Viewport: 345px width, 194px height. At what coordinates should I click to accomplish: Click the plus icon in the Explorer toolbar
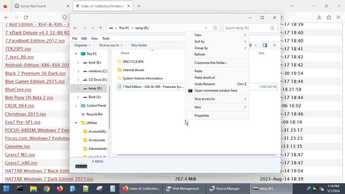[274, 45]
